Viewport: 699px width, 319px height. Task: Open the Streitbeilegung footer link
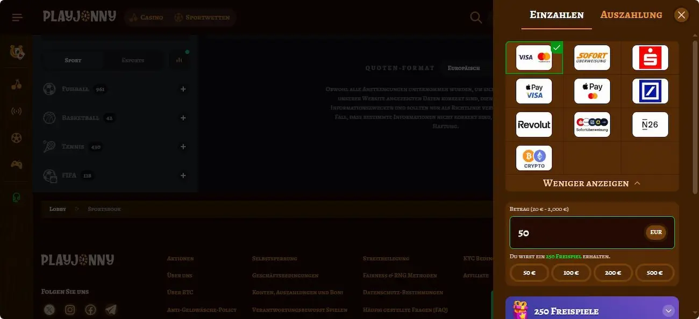(x=386, y=258)
